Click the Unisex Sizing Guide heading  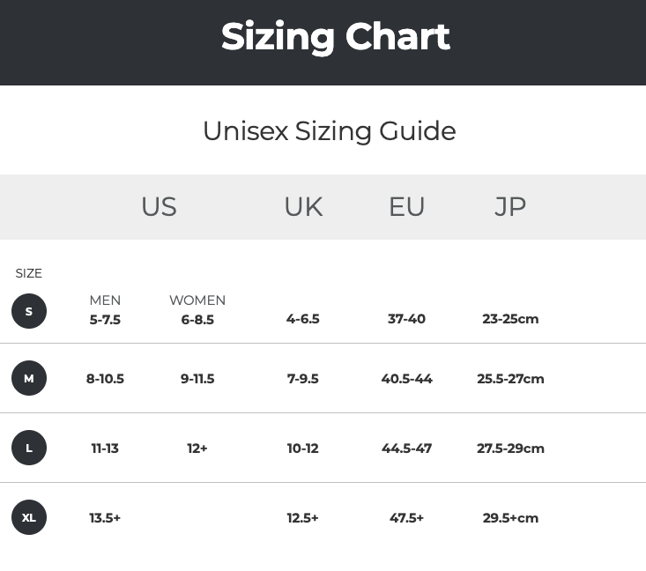pos(329,130)
